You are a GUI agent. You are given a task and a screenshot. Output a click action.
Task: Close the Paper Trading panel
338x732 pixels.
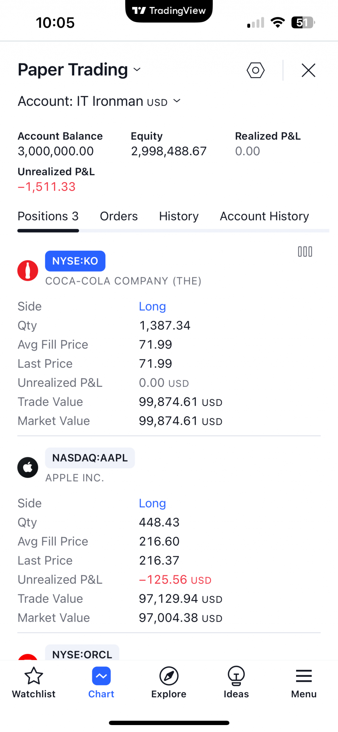tap(308, 70)
